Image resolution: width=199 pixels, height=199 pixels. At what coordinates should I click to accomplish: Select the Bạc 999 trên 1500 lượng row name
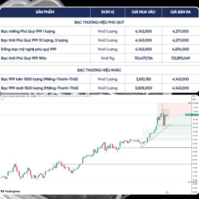point(39,79)
